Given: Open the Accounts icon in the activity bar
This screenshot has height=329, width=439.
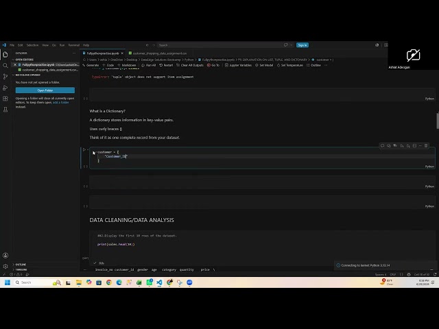Looking at the screenshot, I should click(x=5, y=256).
